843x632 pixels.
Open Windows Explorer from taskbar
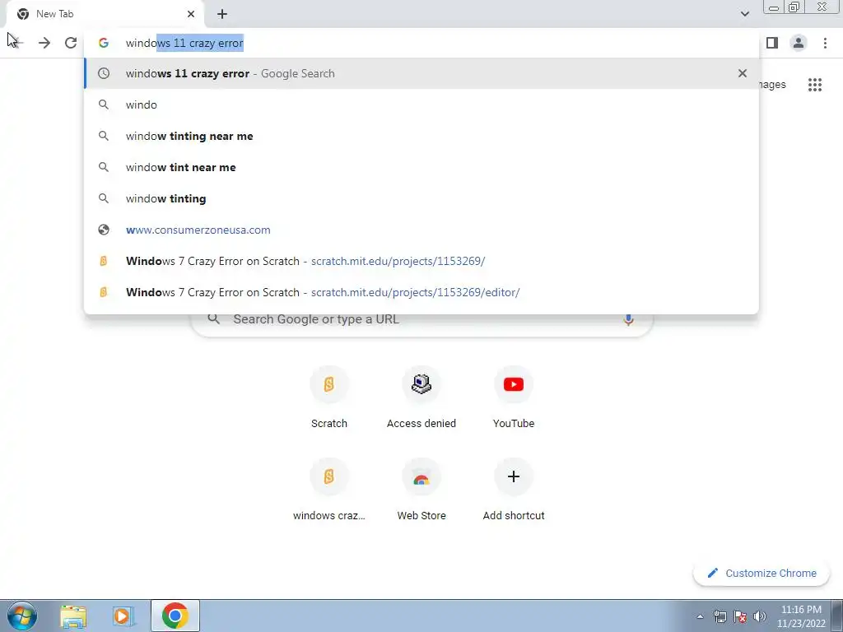(73, 616)
